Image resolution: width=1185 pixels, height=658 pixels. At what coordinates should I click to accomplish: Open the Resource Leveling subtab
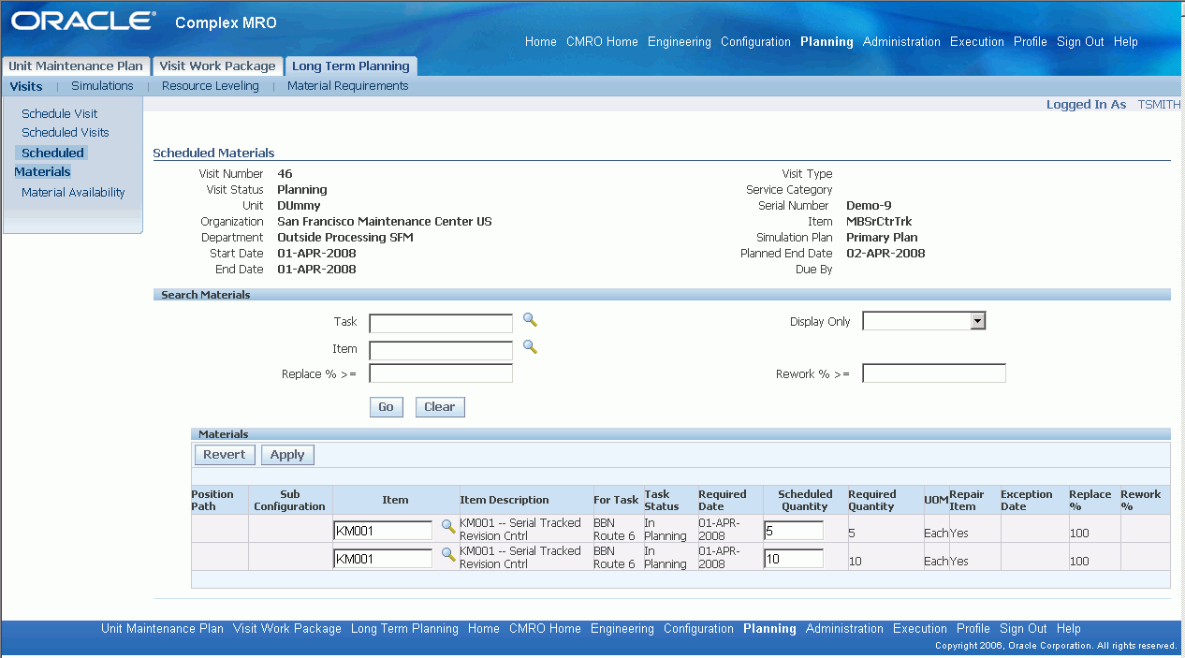click(x=211, y=86)
